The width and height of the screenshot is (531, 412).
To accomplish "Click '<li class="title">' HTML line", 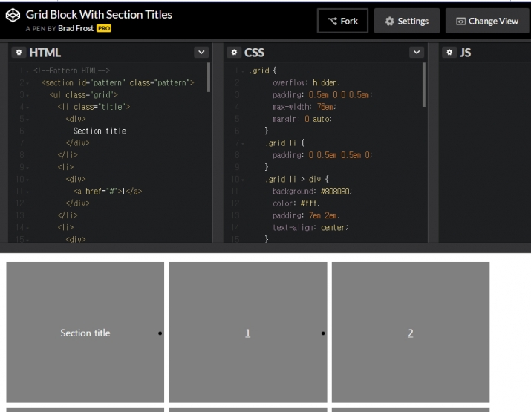I will [94, 107].
